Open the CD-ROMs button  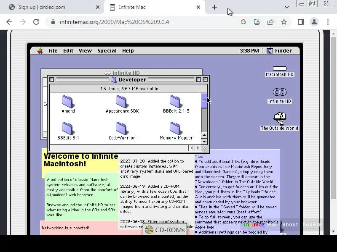165,230
